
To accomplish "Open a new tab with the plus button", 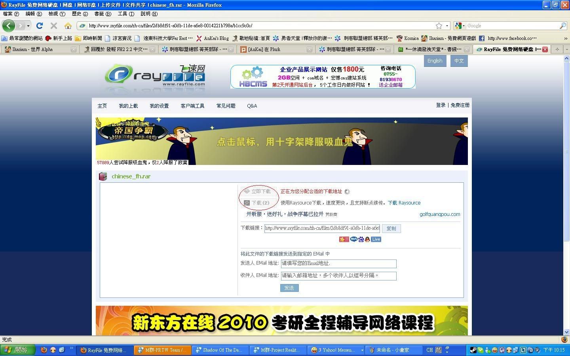I will tap(557, 49).
